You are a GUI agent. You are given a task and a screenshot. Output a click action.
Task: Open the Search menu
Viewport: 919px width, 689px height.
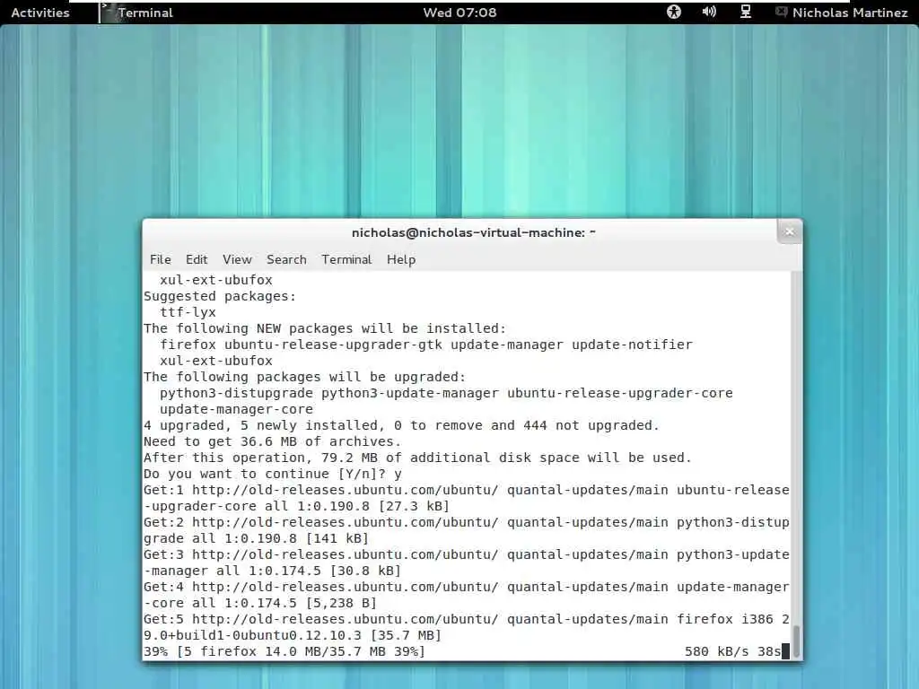[x=286, y=259]
